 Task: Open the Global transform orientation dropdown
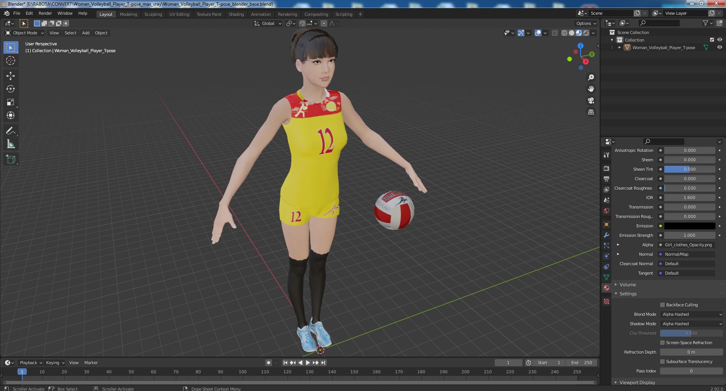pos(268,23)
